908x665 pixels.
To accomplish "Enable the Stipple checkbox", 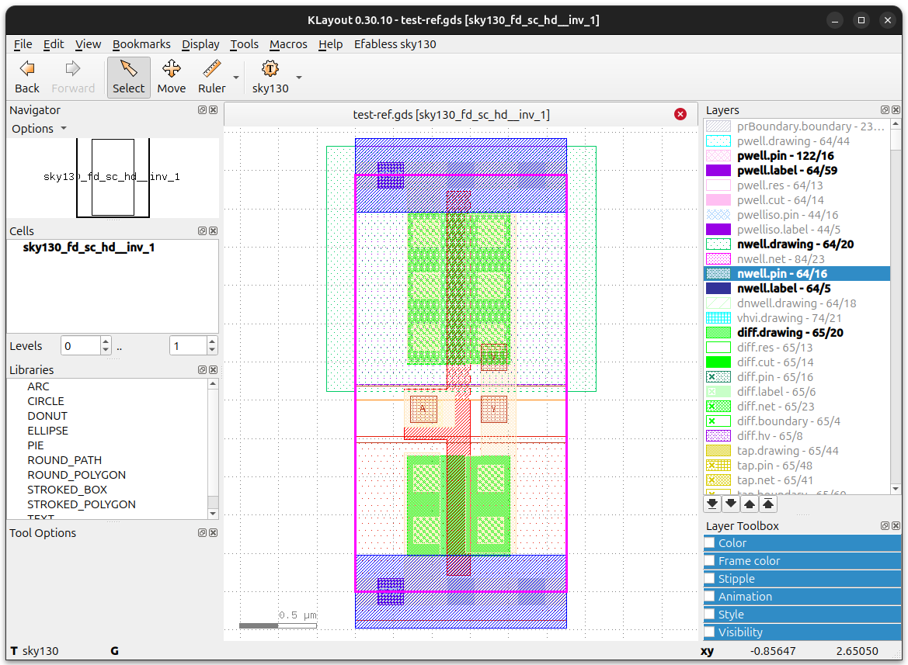I will (709, 579).
